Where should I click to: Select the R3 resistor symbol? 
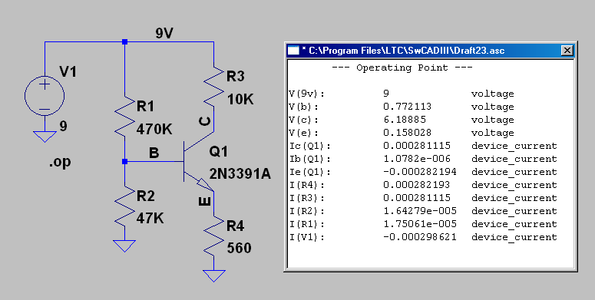[x=213, y=87]
